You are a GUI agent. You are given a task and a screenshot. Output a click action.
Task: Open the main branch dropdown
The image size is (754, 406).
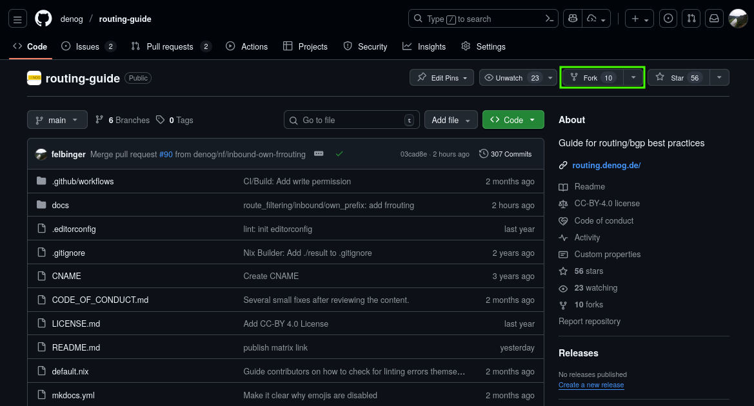pyautogui.click(x=57, y=120)
